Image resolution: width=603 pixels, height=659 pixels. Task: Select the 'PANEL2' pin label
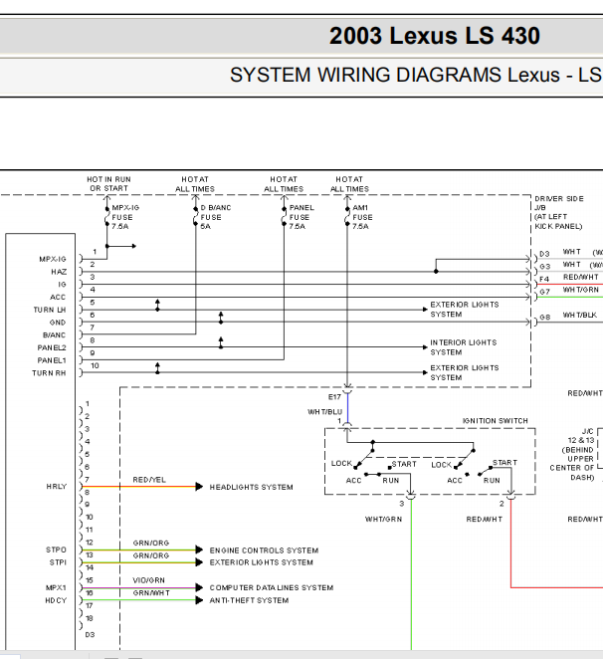pos(52,347)
